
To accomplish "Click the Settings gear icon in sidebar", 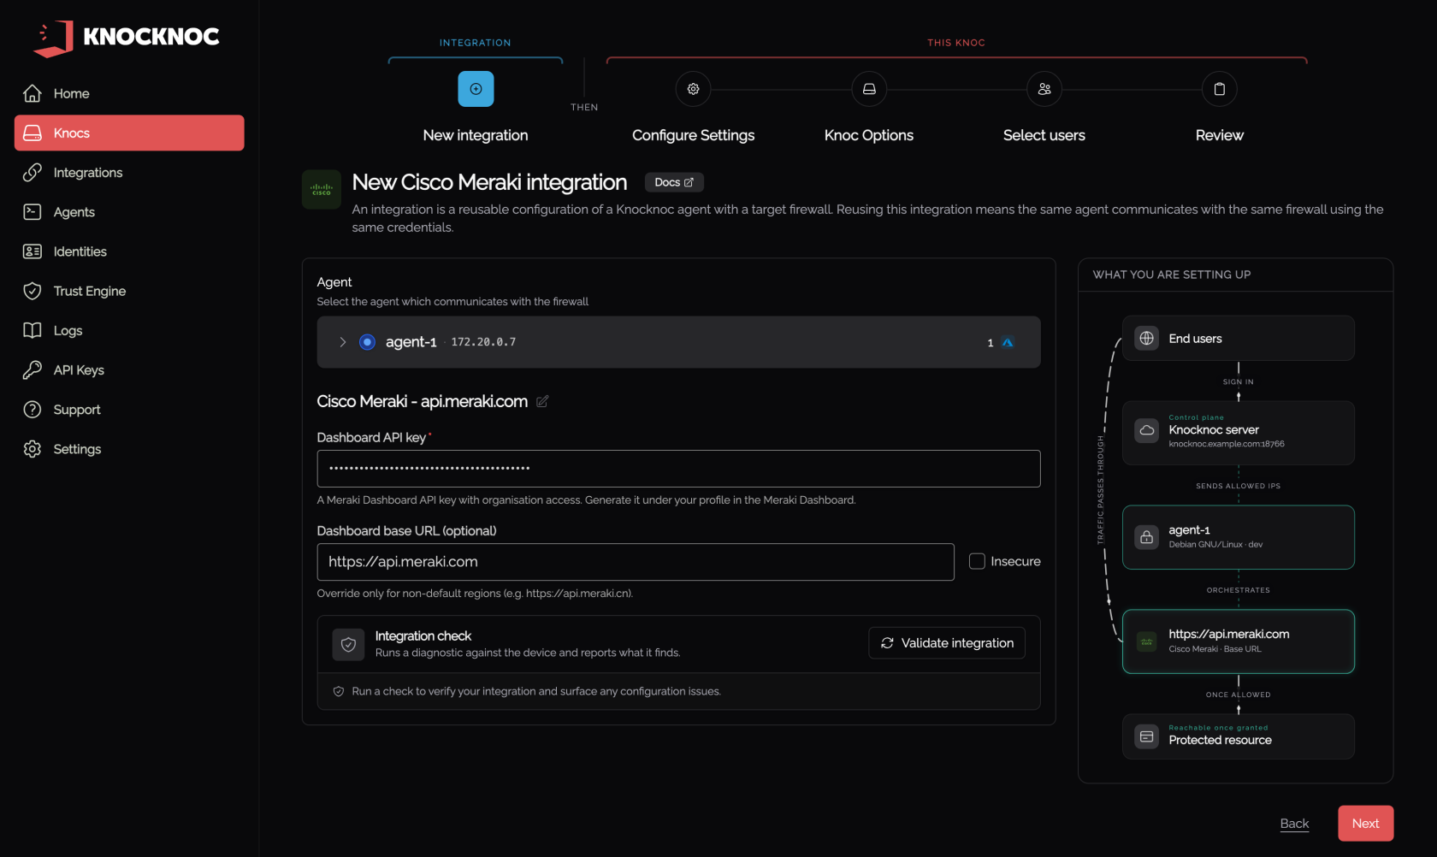I will tap(33, 449).
